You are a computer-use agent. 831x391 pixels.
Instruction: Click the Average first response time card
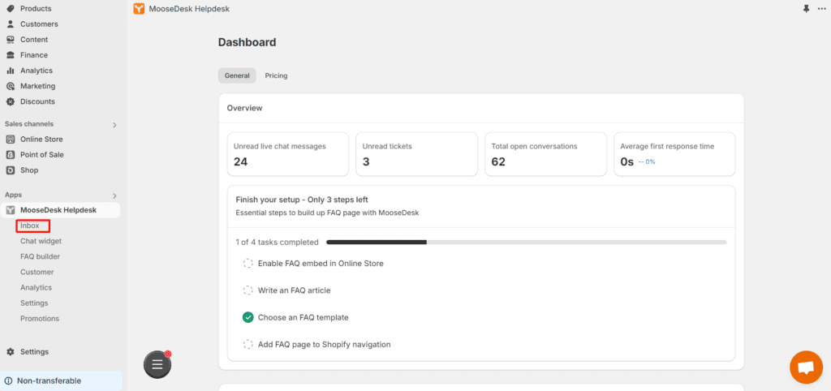pyautogui.click(x=674, y=154)
